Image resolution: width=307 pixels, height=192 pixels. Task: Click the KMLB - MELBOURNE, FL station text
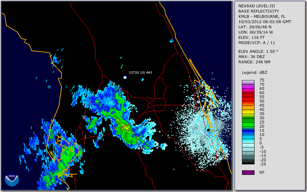coord(262,16)
